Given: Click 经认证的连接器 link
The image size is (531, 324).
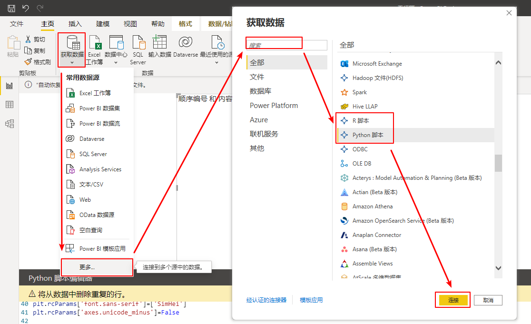Looking at the screenshot, I should [266, 300].
